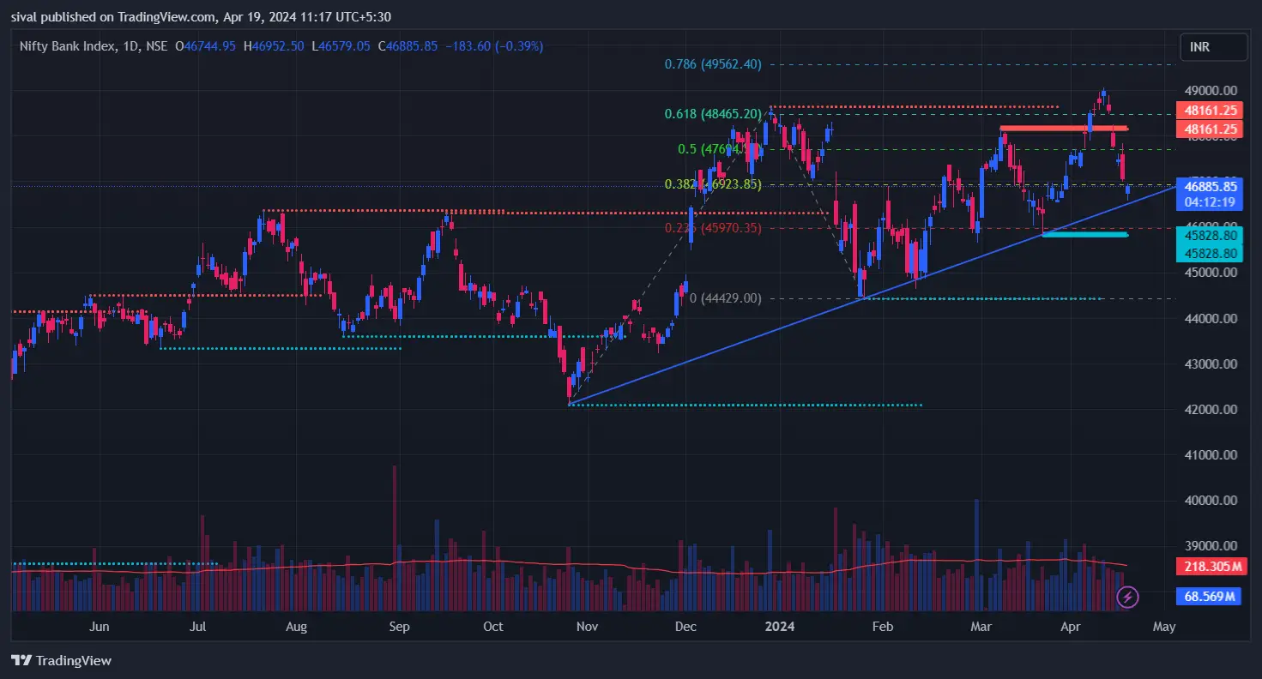
Task: Click the low value L46579.05
Action: [x=341, y=46]
